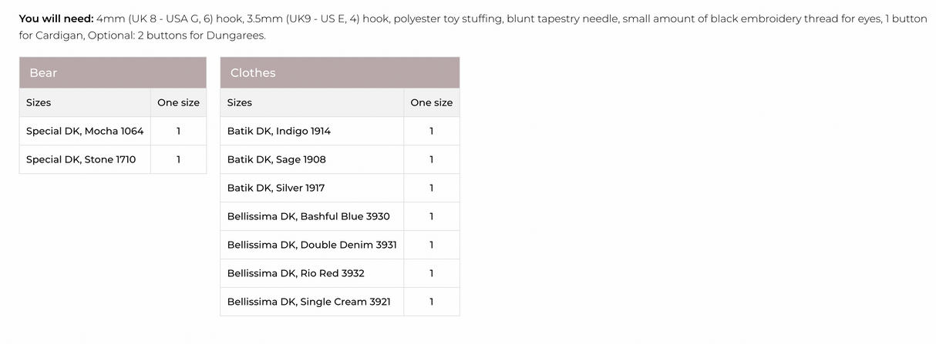Click quantity cell for Mocha 1064
Screen dimensions: 936x344
coord(178,131)
